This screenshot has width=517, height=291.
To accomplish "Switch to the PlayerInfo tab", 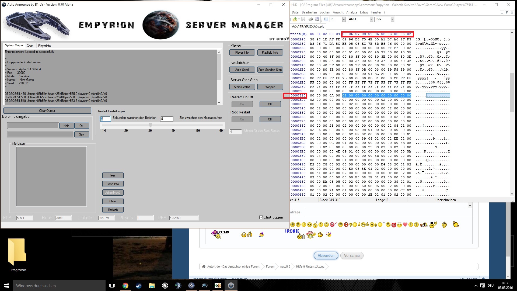I will tap(44, 46).
